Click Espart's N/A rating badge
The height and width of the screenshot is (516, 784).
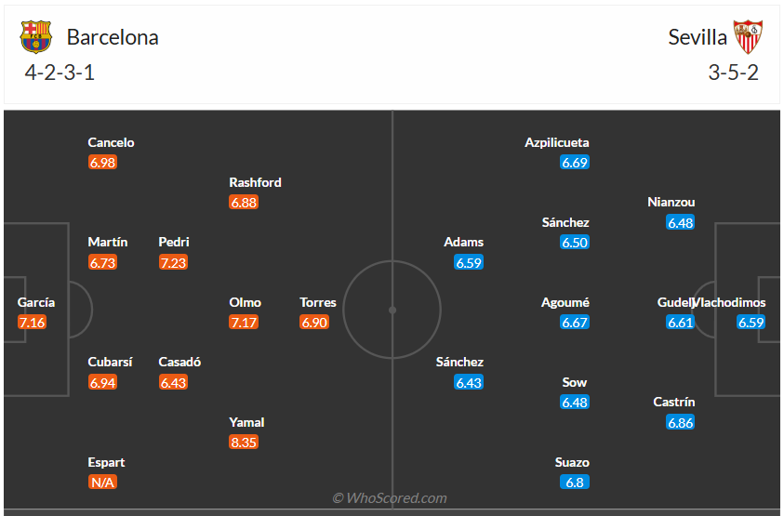pos(102,483)
